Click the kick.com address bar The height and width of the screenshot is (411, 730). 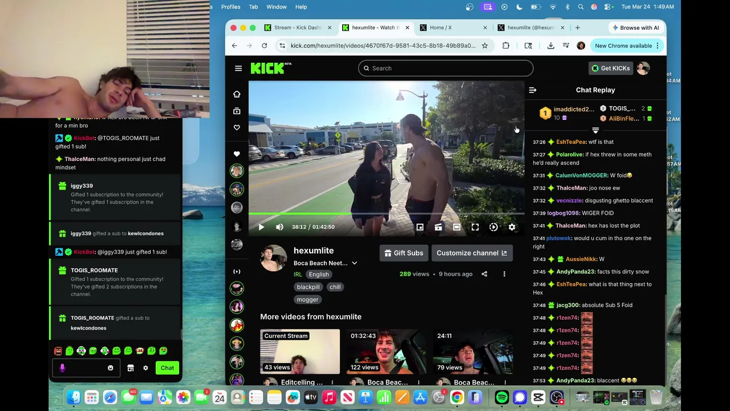click(383, 46)
